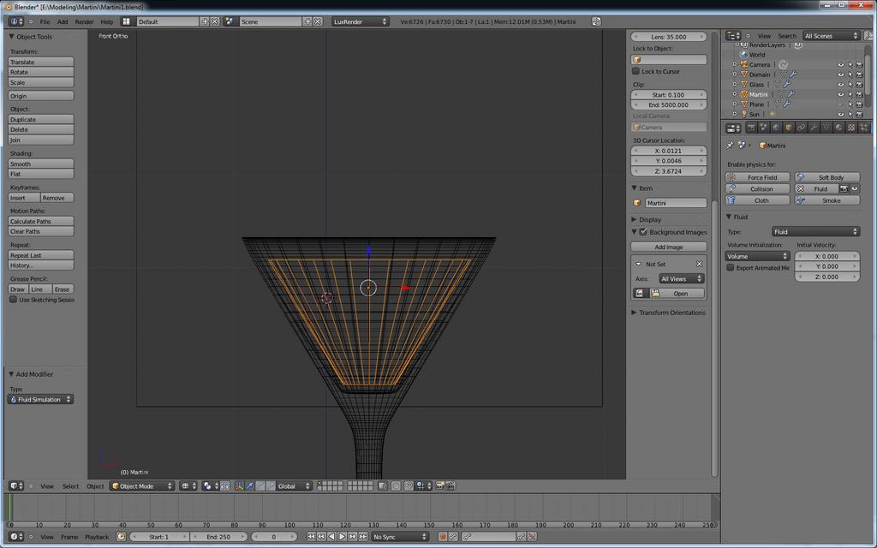Click the World globe icon in outliner

pos(744,55)
